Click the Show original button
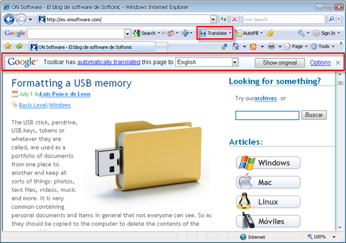Image resolution: width=346 pixels, height=243 pixels. [279, 62]
